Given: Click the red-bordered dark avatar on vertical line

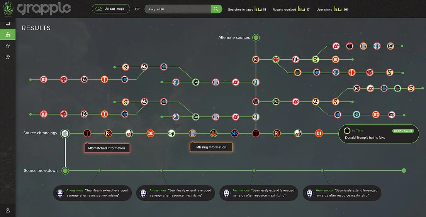Looking at the screenshot, I should coord(256,102).
